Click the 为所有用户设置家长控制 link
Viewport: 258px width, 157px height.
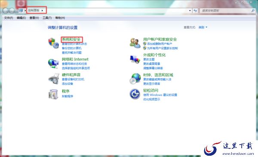(163, 48)
